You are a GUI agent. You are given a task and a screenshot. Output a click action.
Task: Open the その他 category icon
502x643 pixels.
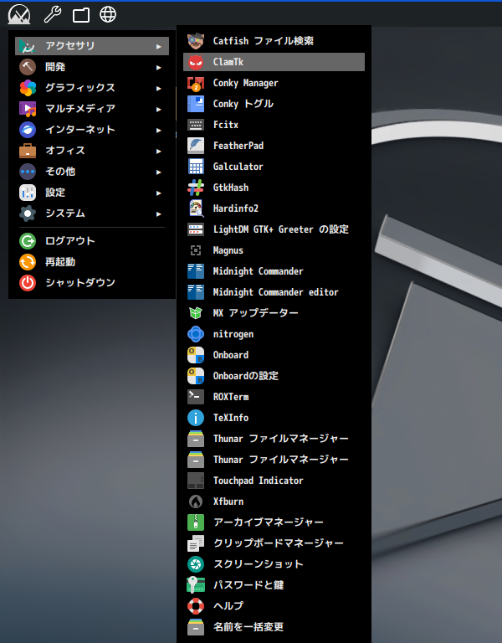28,172
